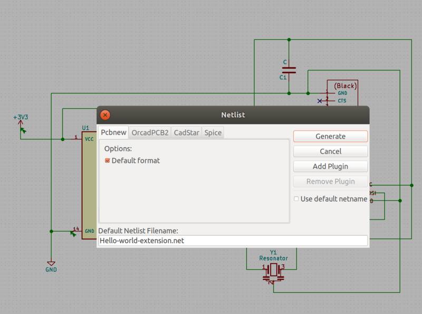Click the GND power symbol

[51, 262]
